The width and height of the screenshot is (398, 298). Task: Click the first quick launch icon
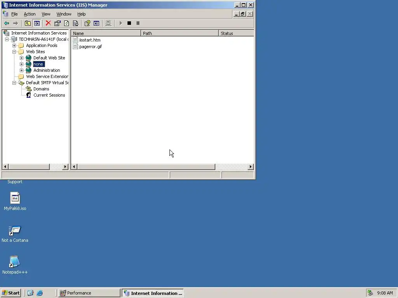(x=30, y=293)
